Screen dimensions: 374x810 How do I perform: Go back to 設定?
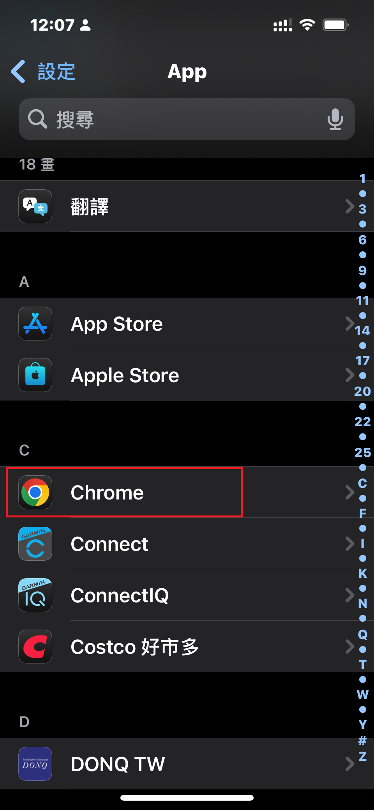point(43,72)
